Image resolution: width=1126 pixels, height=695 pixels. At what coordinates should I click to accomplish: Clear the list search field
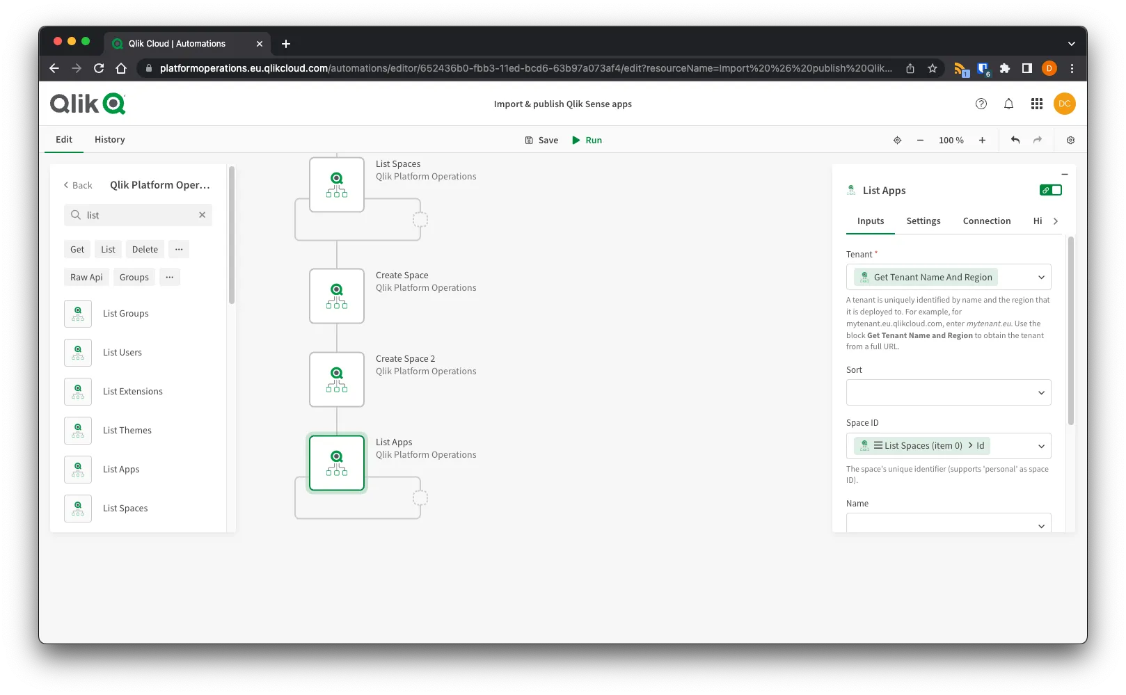pyautogui.click(x=202, y=215)
